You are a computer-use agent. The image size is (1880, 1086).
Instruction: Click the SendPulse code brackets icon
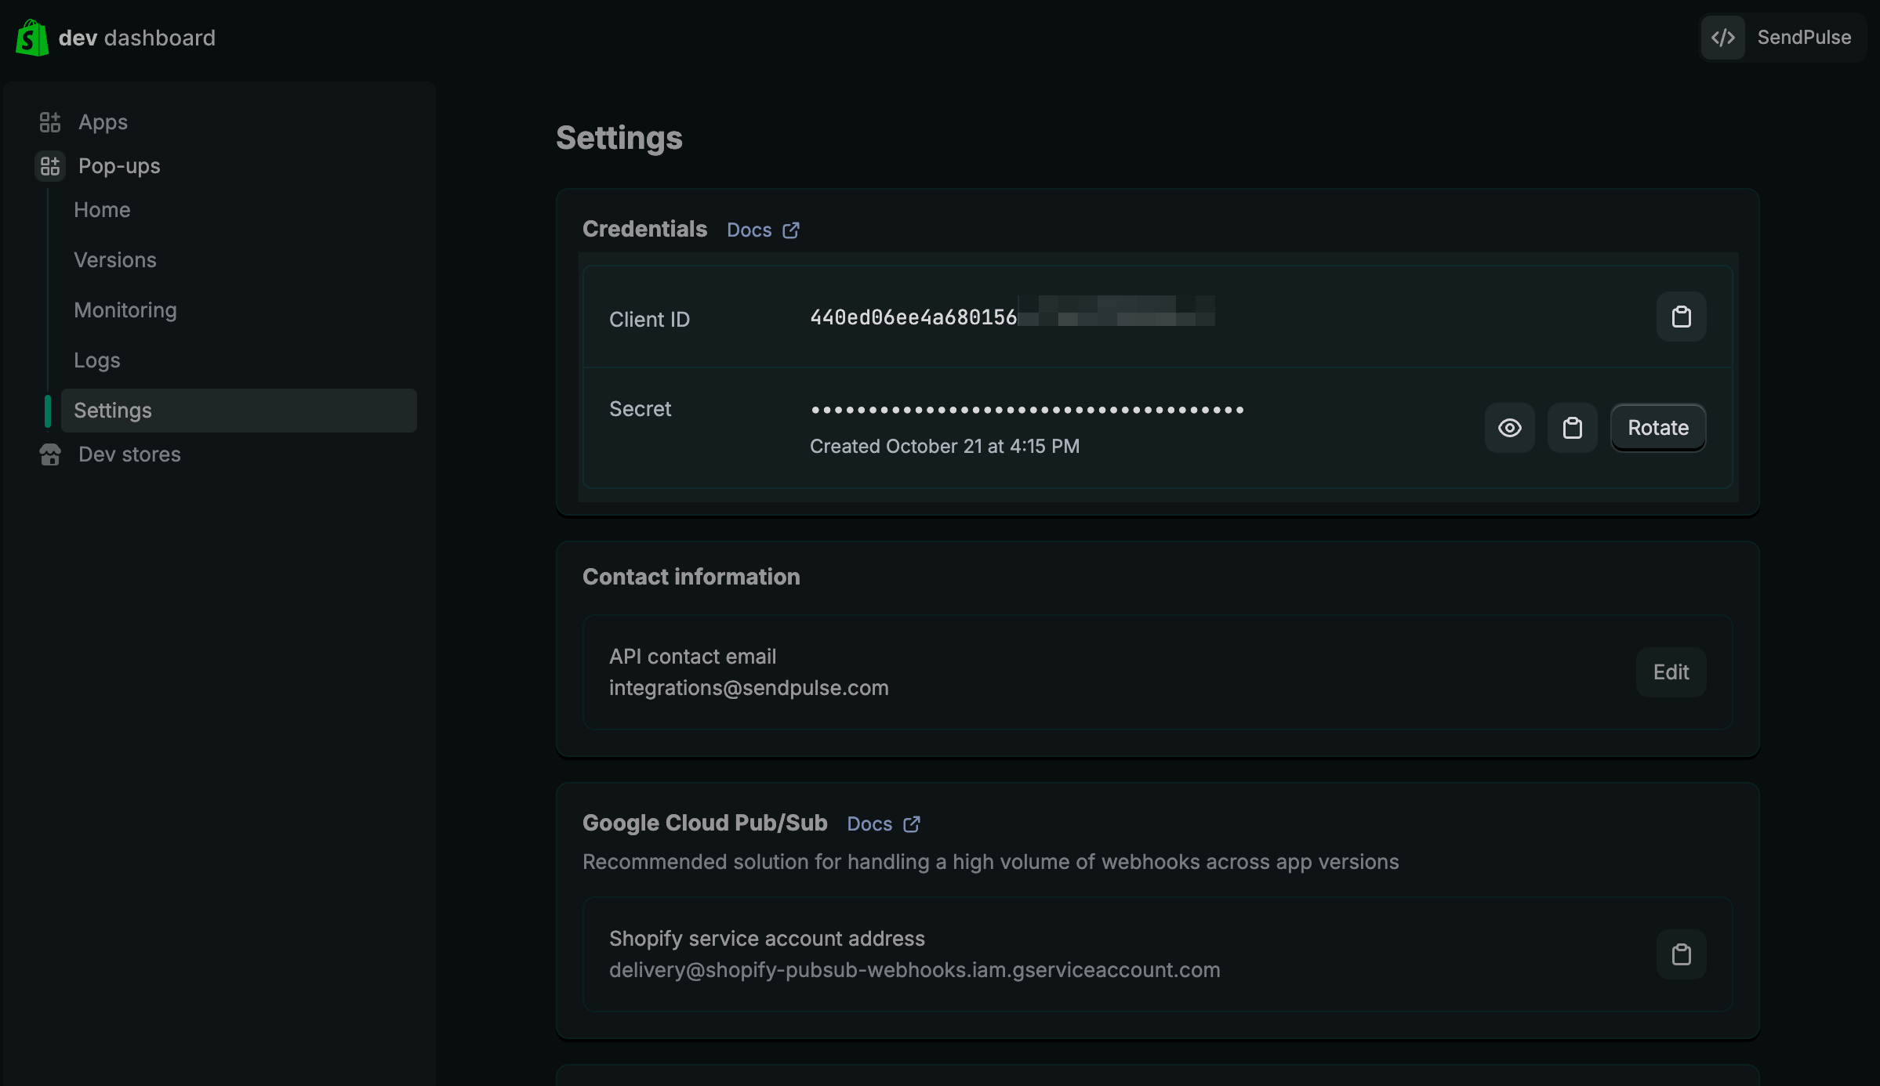click(1722, 38)
